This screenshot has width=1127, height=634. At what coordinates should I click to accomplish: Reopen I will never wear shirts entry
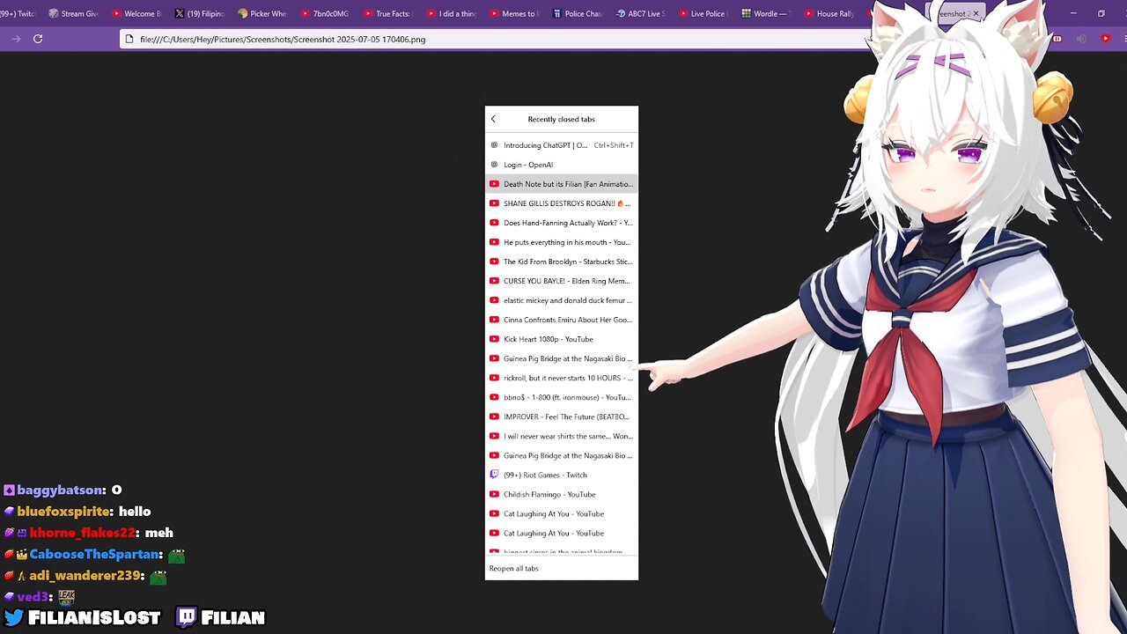(x=562, y=436)
